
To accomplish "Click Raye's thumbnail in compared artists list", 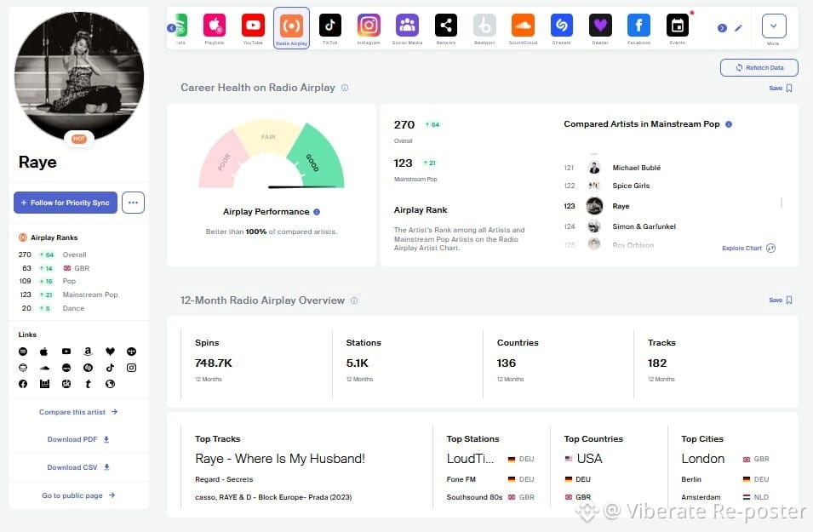I will click(594, 206).
